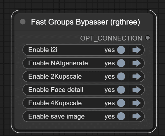The width and height of the screenshot is (165, 136).
Task: Disable the NAIgenerate toggle circle
Action: pos(121,63)
